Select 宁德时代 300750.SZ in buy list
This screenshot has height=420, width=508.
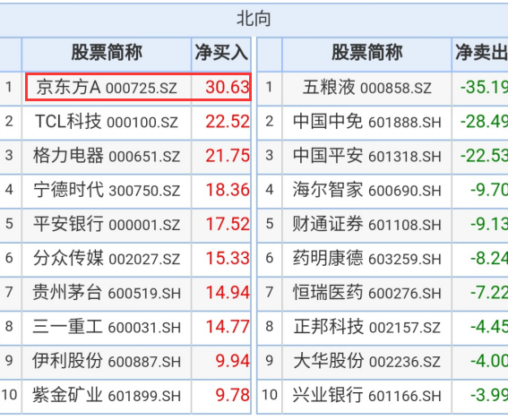click(107, 190)
